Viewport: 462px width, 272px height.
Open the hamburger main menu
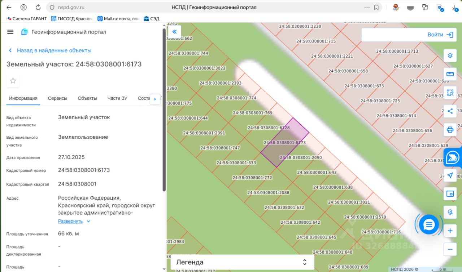[x=10, y=32]
